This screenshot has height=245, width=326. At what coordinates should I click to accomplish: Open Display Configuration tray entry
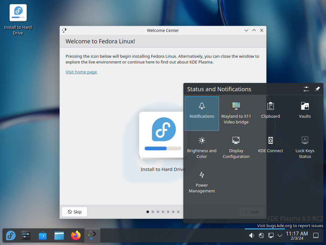pyautogui.click(x=236, y=148)
